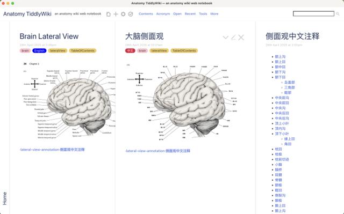This screenshot has height=214, width=344.
Task: Open the 中央前回 list link
Action: coord(282,103)
